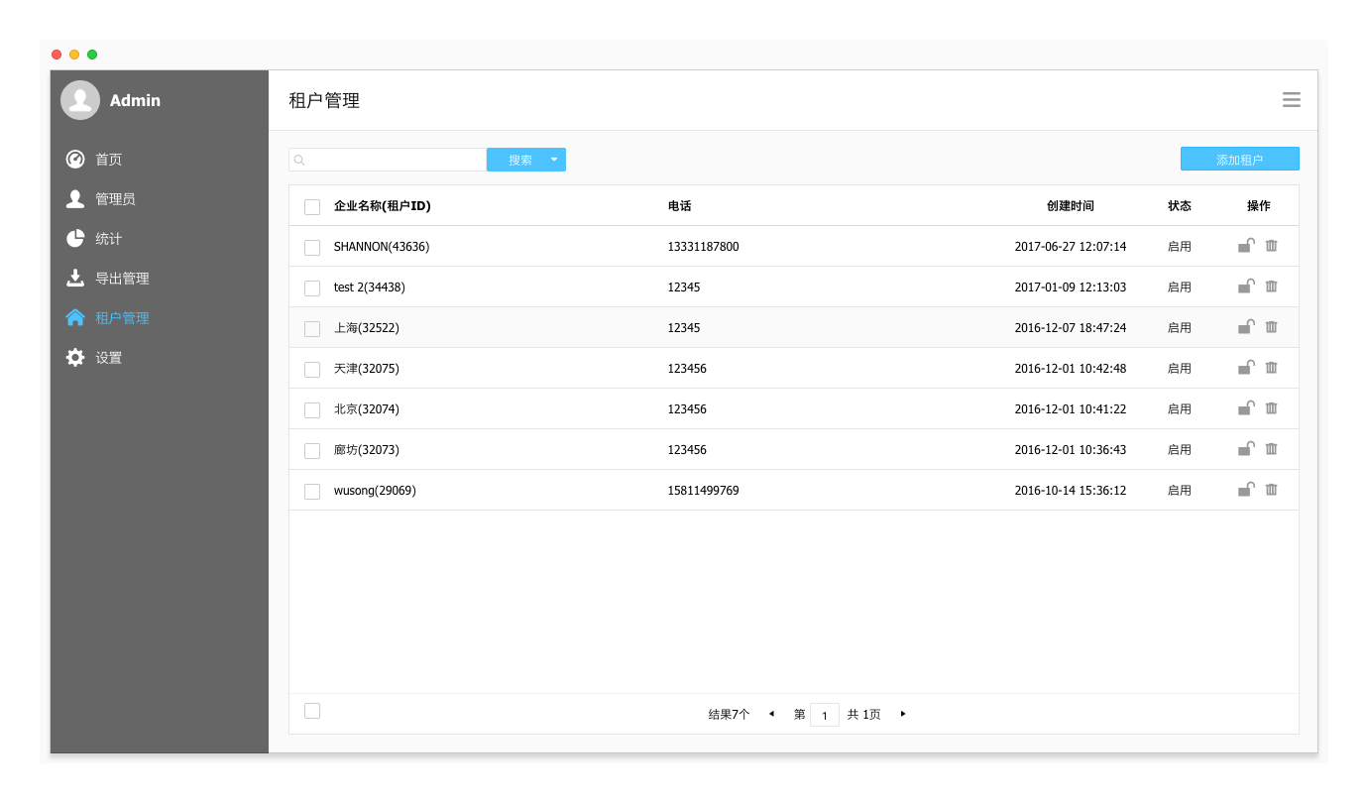Go to previous page arrow
1368x803 pixels.
click(x=771, y=714)
